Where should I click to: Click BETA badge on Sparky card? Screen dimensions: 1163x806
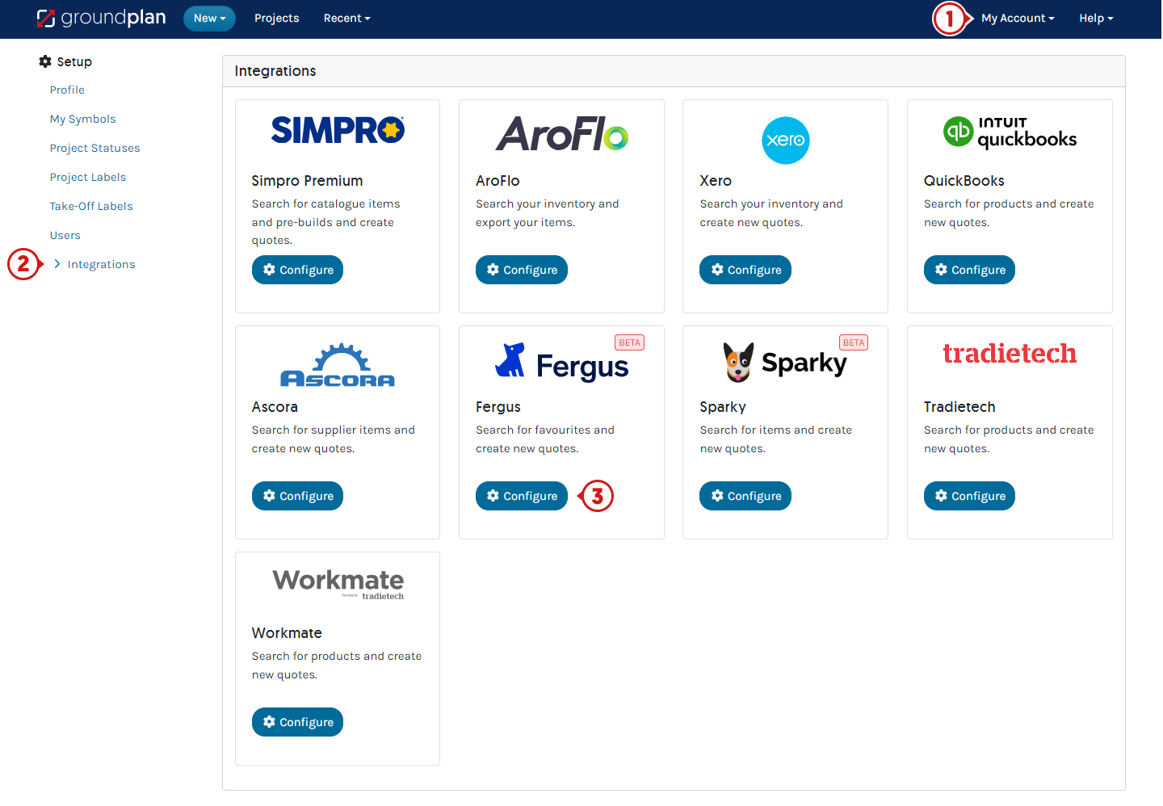coord(854,342)
